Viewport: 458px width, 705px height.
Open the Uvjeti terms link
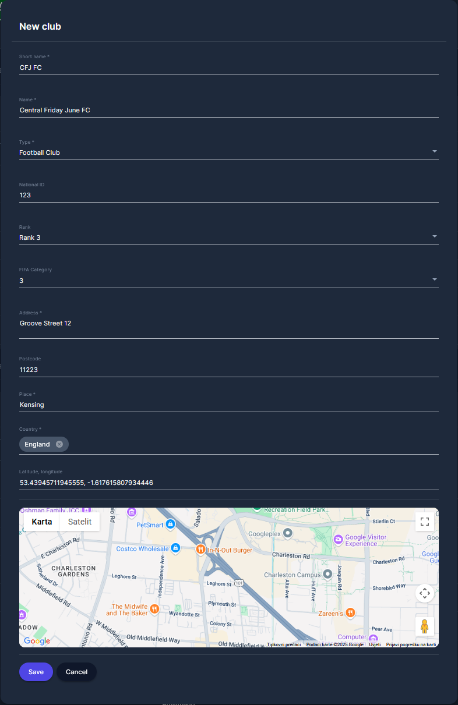(x=375, y=644)
